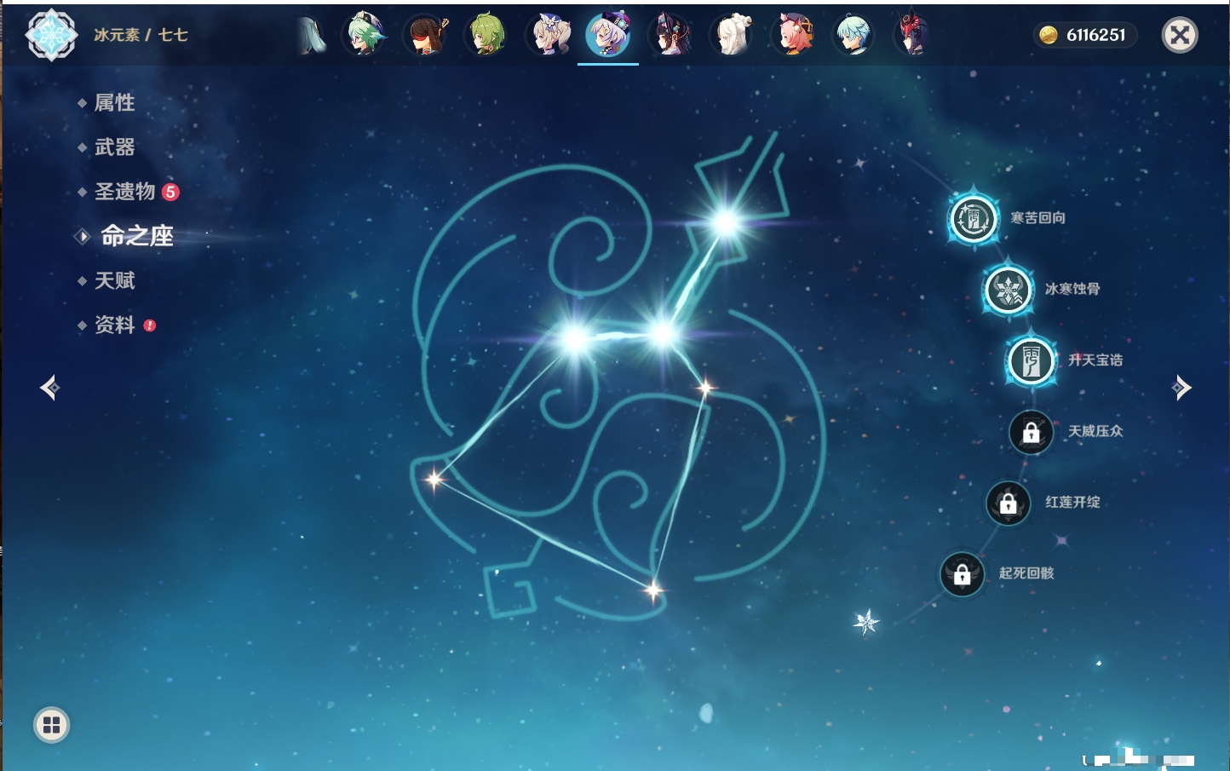Image resolution: width=1230 pixels, height=771 pixels.
Task: Open the 圣遗物 artifacts menu
Action: 124,192
